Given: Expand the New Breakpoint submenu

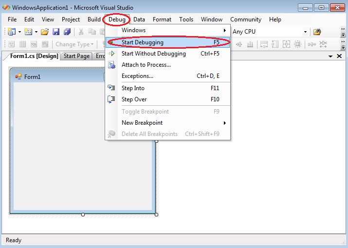Looking at the screenshot, I should point(168,123).
